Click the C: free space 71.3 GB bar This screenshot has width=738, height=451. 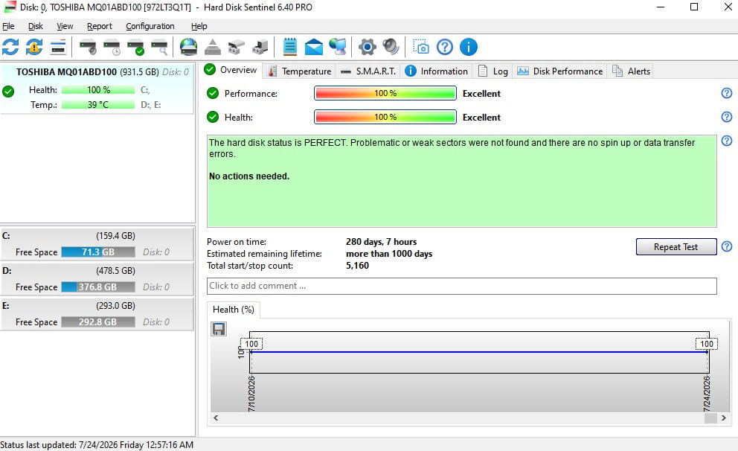coord(98,252)
